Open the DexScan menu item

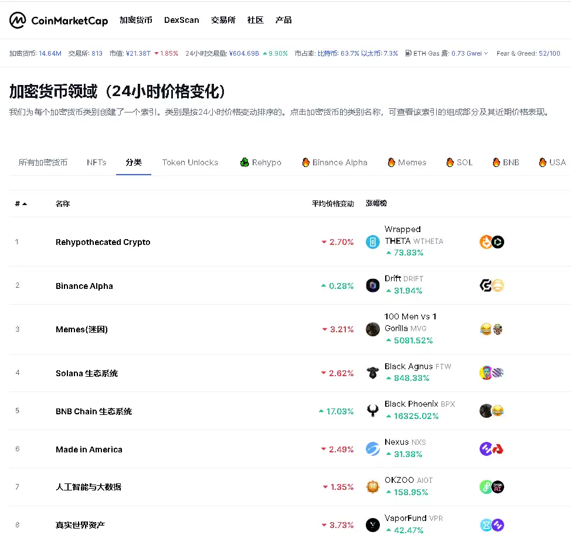[x=182, y=20]
